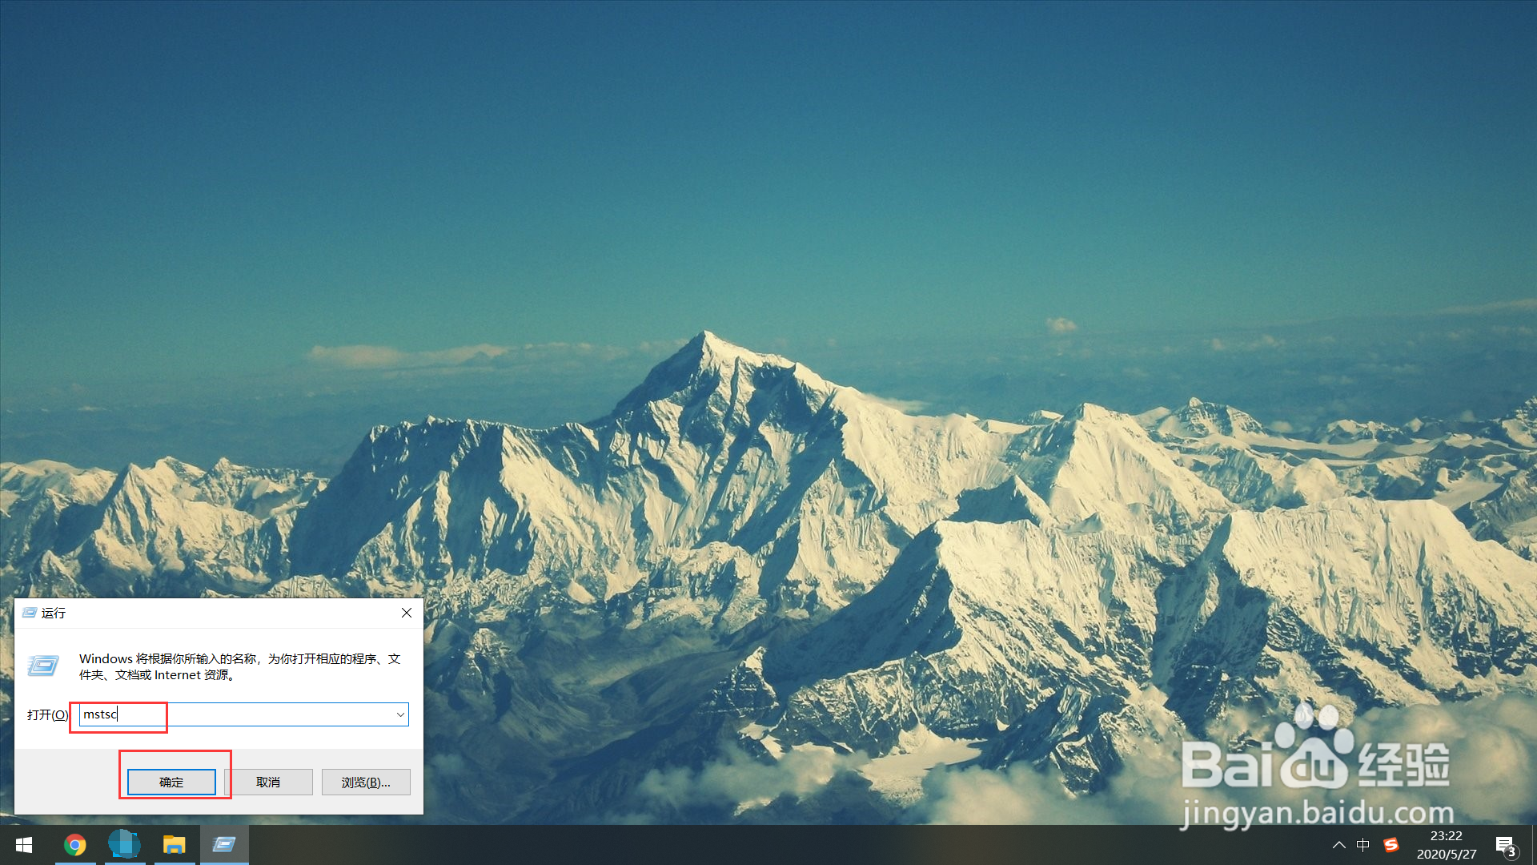Open file browser via the 浏览(B)... button
The width and height of the screenshot is (1537, 865).
[366, 782]
